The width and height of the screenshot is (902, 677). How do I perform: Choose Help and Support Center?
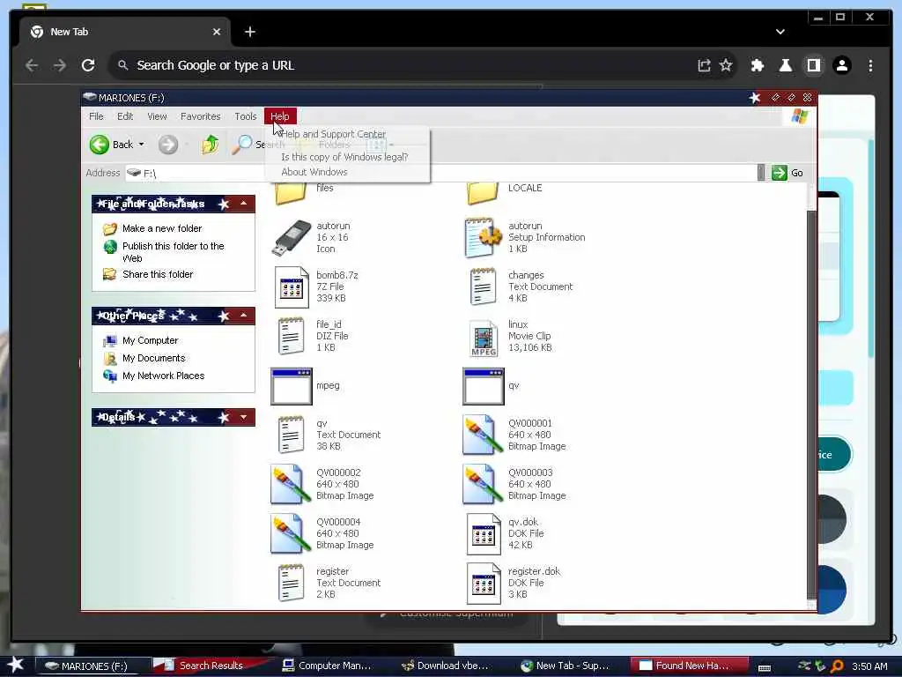[334, 134]
